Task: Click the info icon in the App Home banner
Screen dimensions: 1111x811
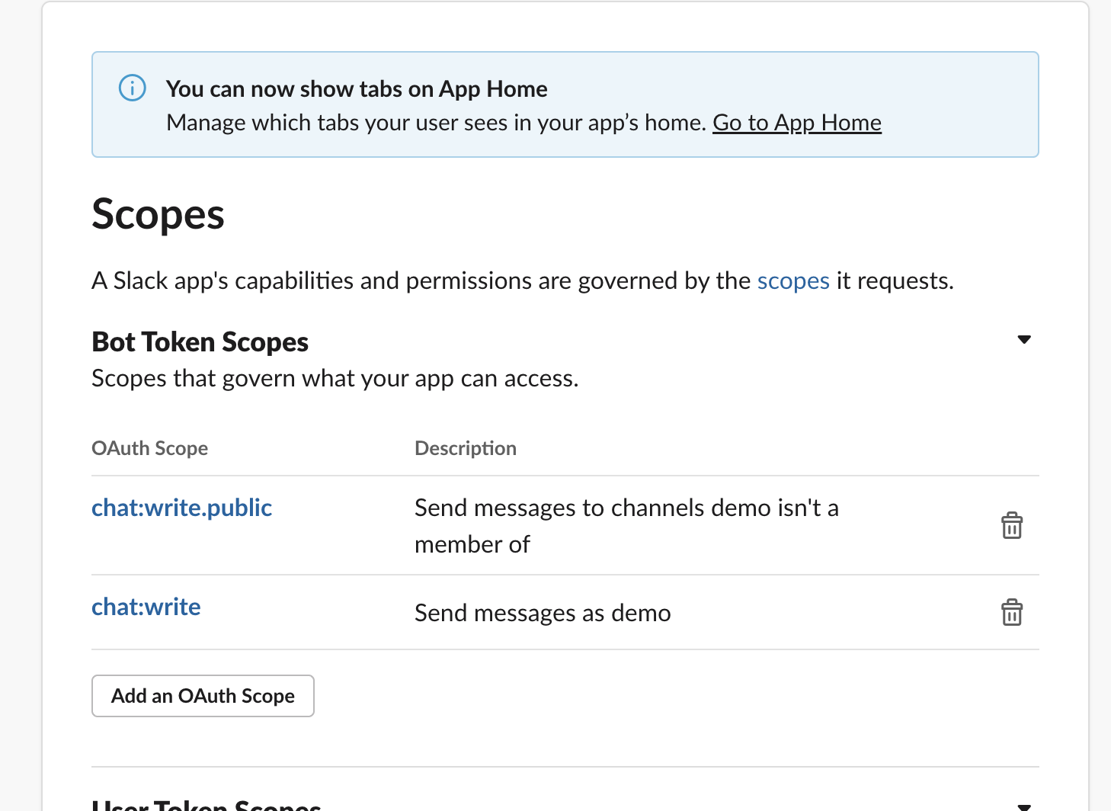Action: [x=133, y=88]
